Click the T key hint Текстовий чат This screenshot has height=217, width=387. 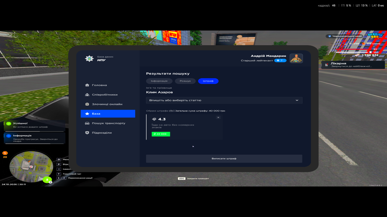(x=70, y=174)
